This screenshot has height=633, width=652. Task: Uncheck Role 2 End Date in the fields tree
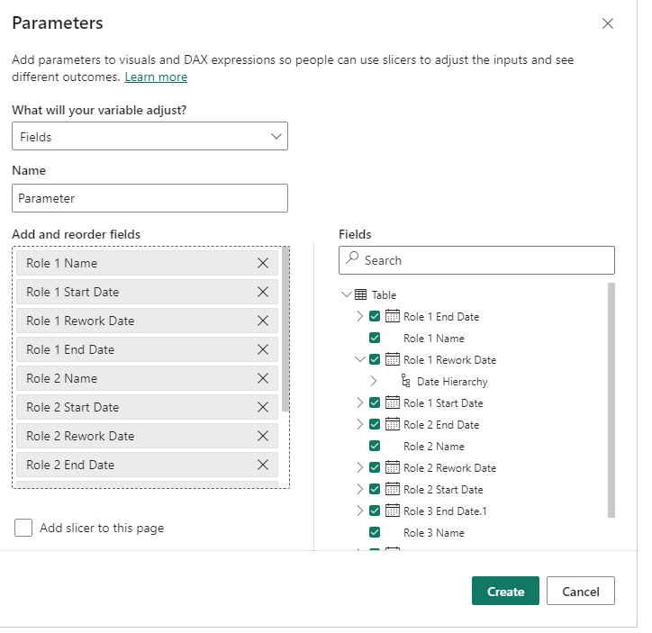[x=375, y=424]
